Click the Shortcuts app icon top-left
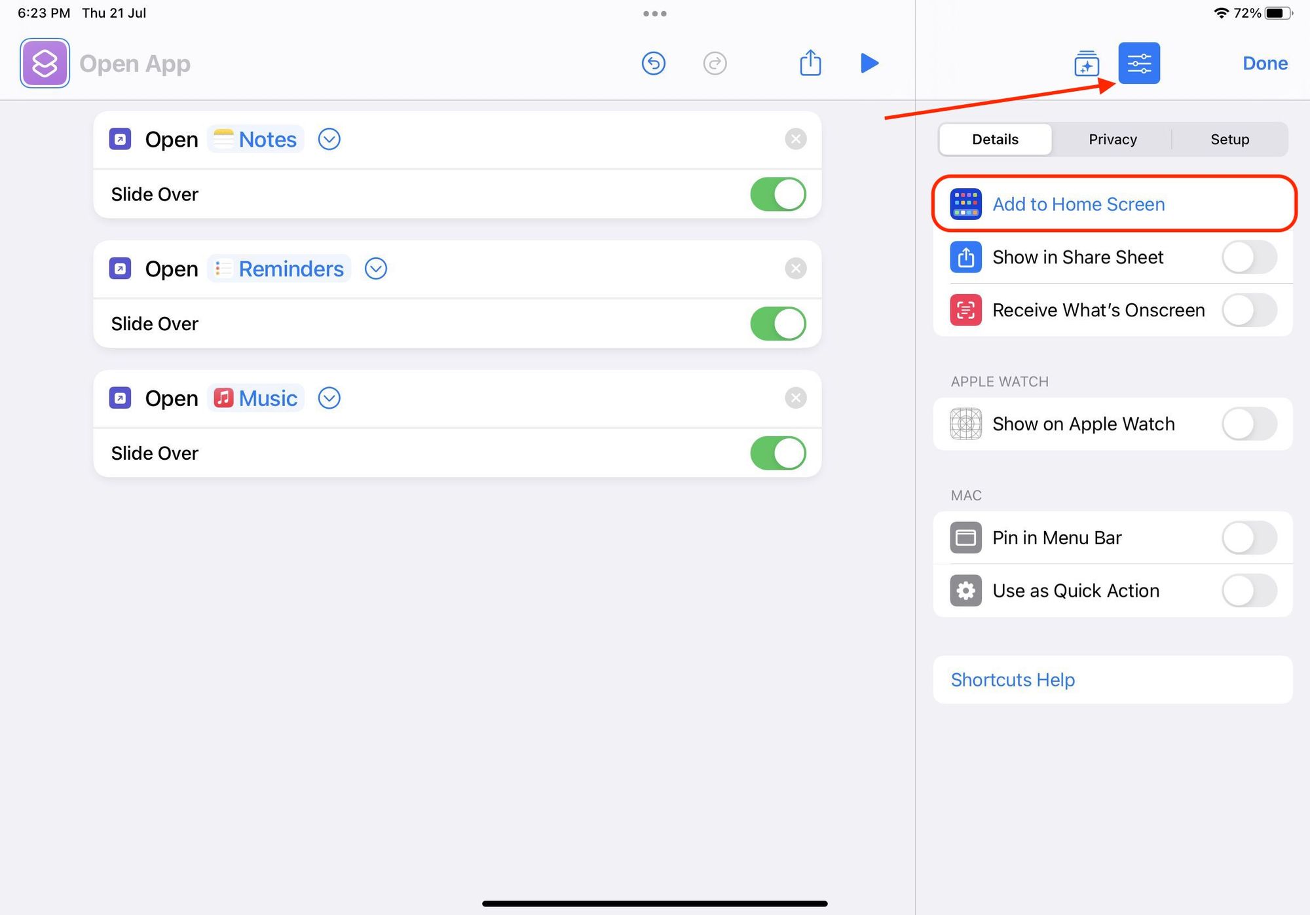The height and width of the screenshot is (915, 1310). coord(44,63)
